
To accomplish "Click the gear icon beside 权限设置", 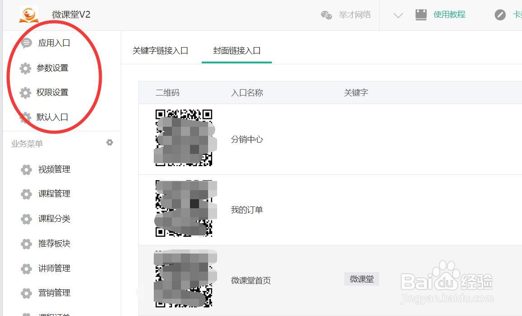I will 25,93.
